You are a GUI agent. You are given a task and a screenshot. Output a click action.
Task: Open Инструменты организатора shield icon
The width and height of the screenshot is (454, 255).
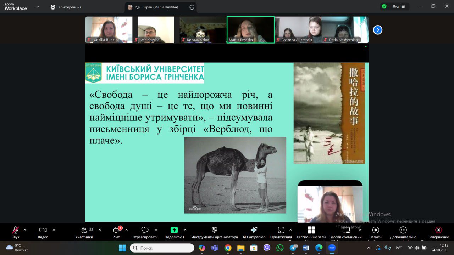click(x=214, y=231)
